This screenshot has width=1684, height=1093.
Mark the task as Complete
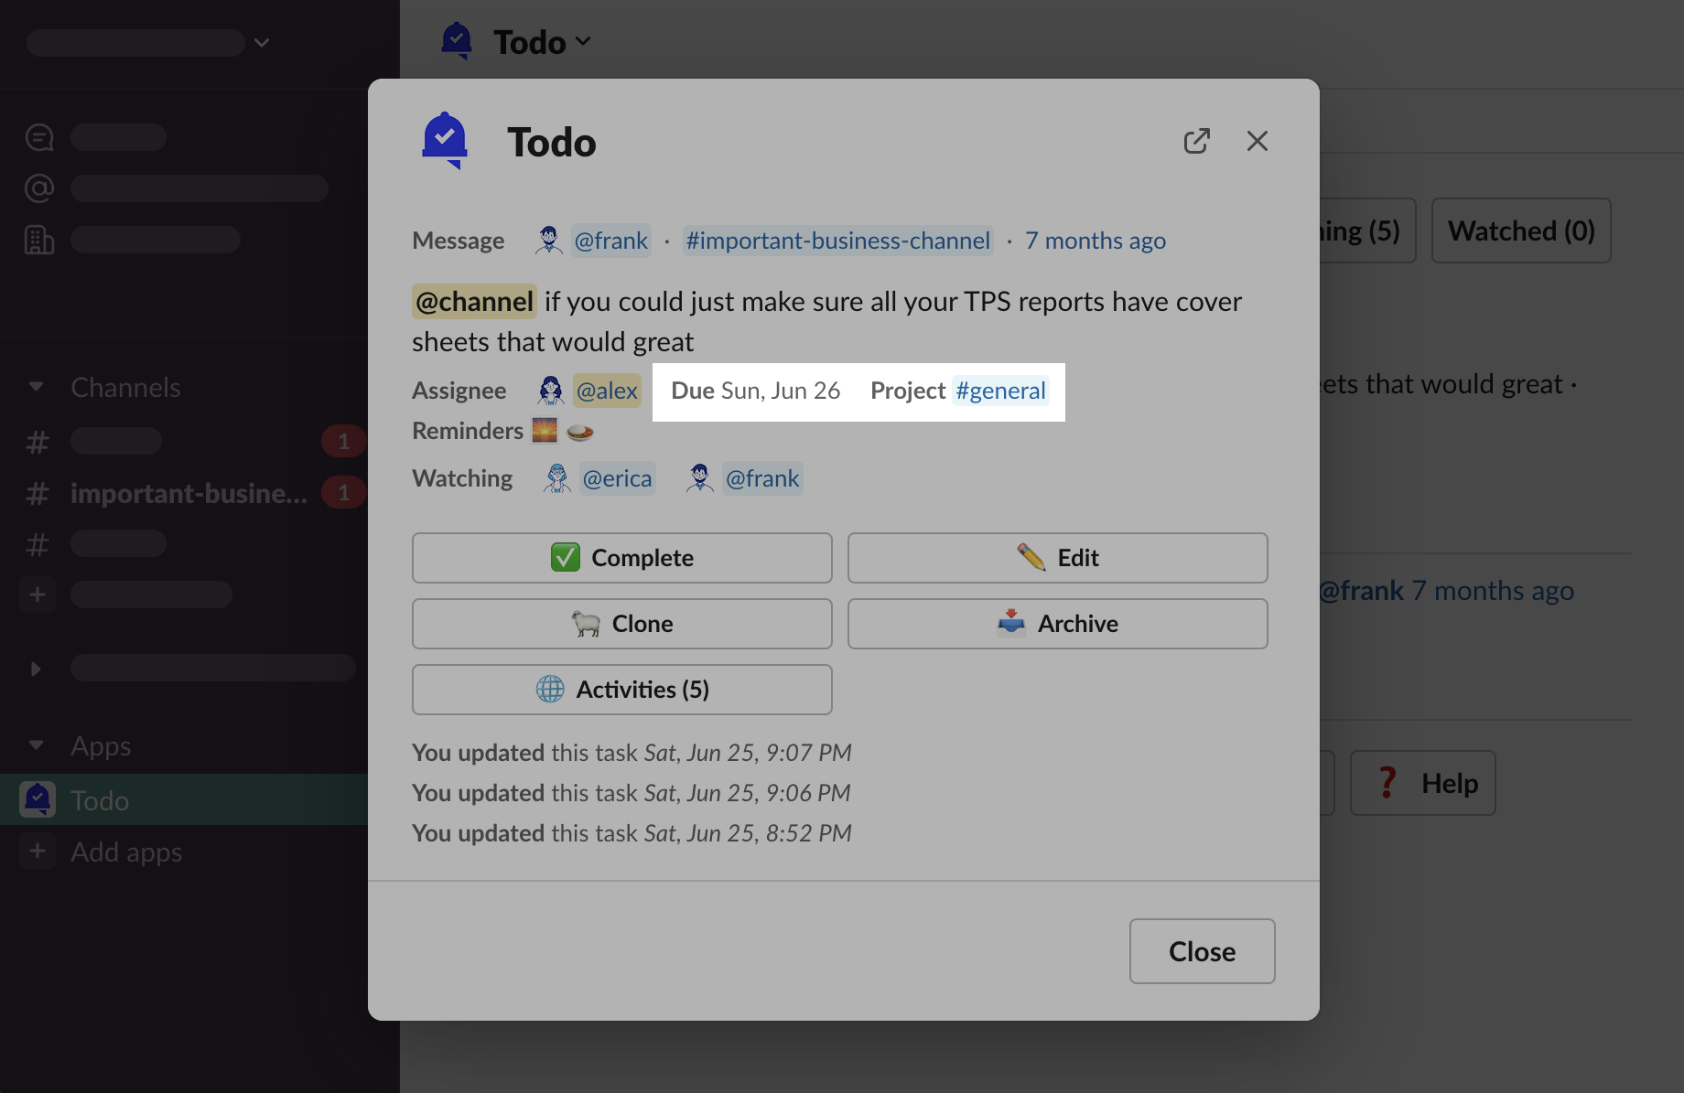click(621, 558)
